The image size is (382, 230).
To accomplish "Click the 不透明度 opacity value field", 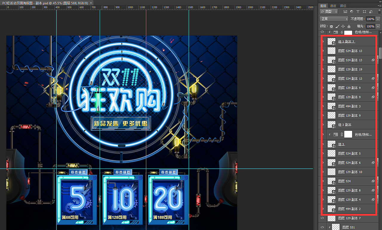I will pos(371,19).
